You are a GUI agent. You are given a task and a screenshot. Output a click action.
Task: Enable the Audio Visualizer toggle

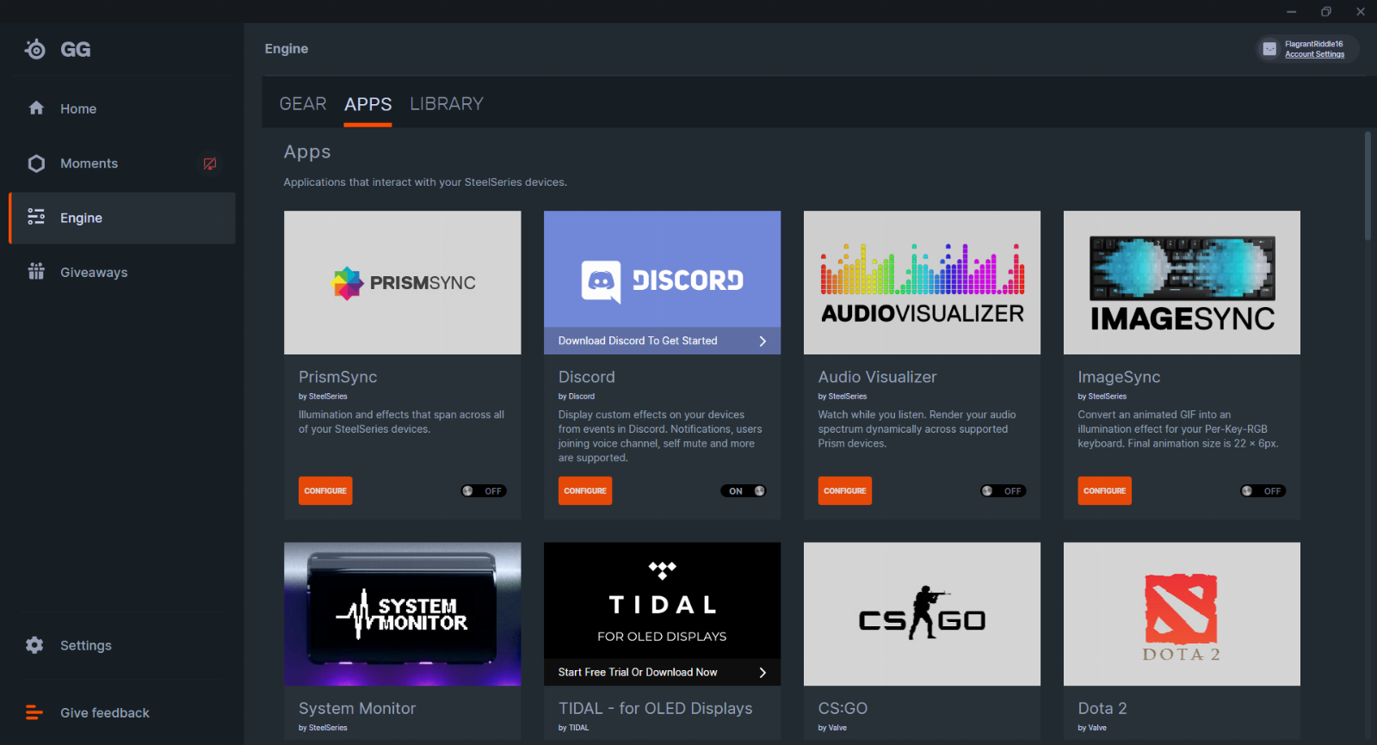click(x=1003, y=491)
